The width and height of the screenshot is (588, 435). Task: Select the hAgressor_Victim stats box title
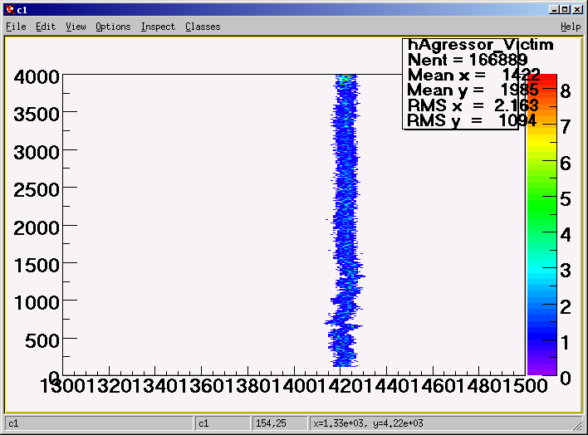[480, 45]
